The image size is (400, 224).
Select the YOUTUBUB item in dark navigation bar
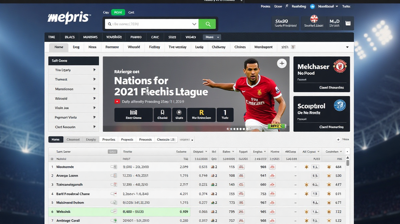tap(114, 37)
